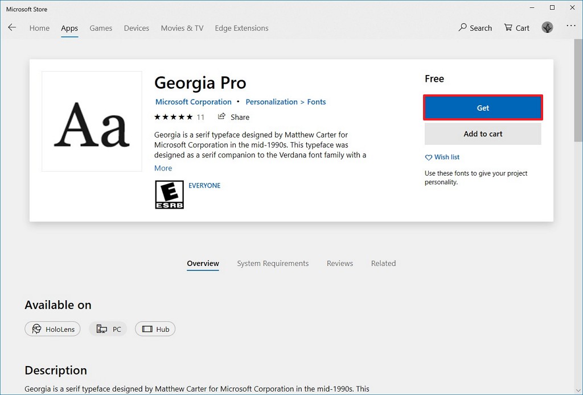Click the five-star rating

(173, 117)
